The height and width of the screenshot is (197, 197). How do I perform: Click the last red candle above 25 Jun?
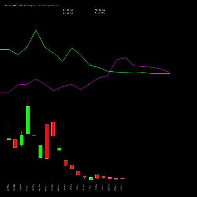123,178
